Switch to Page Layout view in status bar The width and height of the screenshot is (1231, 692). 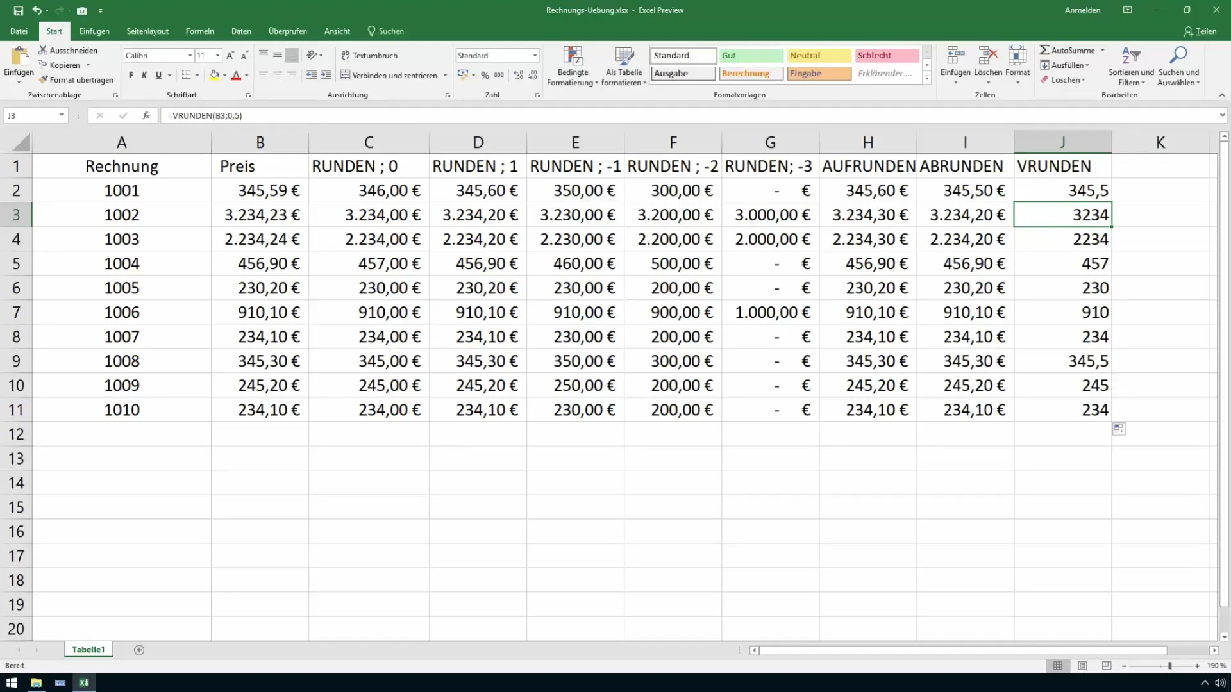tap(1082, 666)
